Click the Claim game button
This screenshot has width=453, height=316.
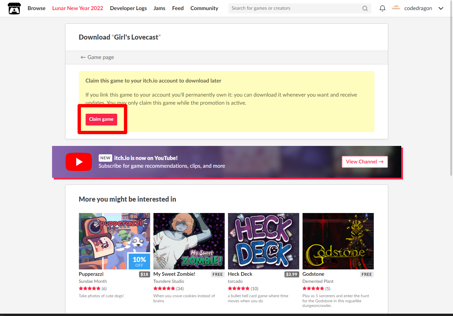pos(101,119)
